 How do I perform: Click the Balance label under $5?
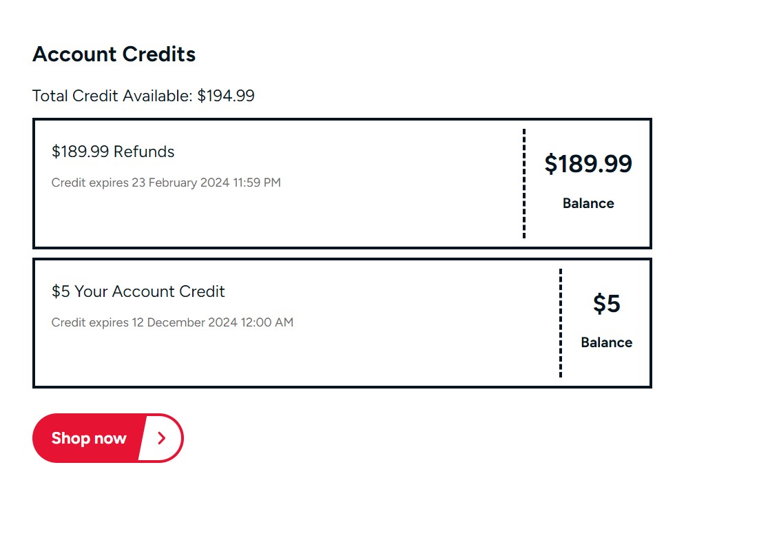(x=606, y=342)
